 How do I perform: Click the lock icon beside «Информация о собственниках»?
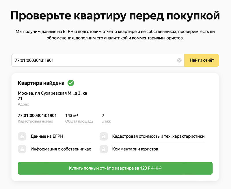[22, 149]
